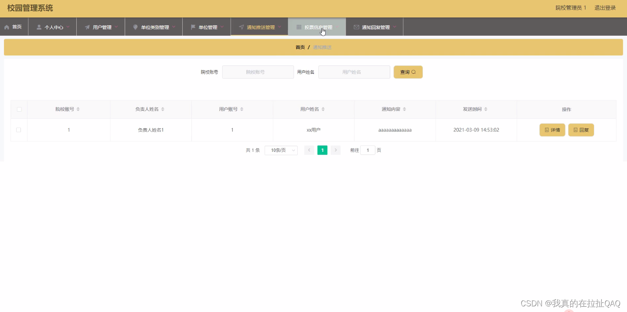Open the 用户管理 menu label
This screenshot has width=627, height=312.
click(102, 27)
